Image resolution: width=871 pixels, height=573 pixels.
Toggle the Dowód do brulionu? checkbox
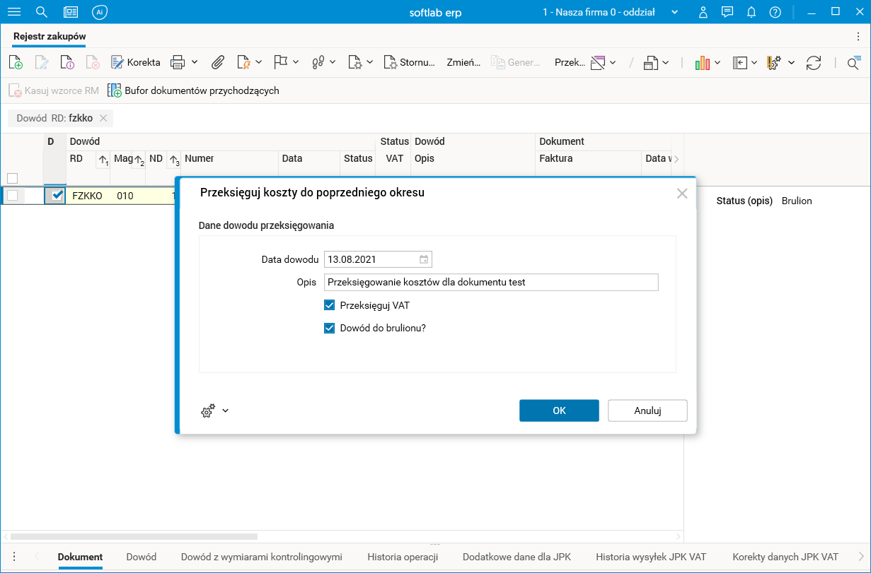329,329
